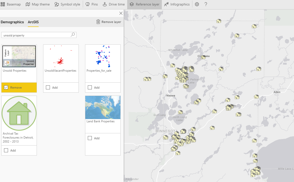The width and height of the screenshot is (294, 182).
Task: Switch to the Demographics tab
Action: click(x=12, y=22)
